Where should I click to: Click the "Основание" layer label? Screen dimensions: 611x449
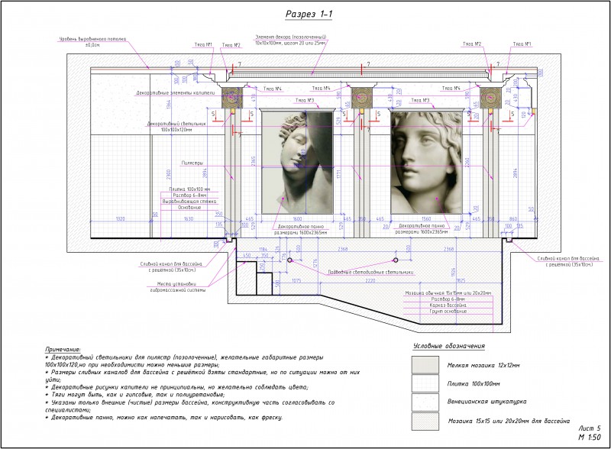[189, 208]
